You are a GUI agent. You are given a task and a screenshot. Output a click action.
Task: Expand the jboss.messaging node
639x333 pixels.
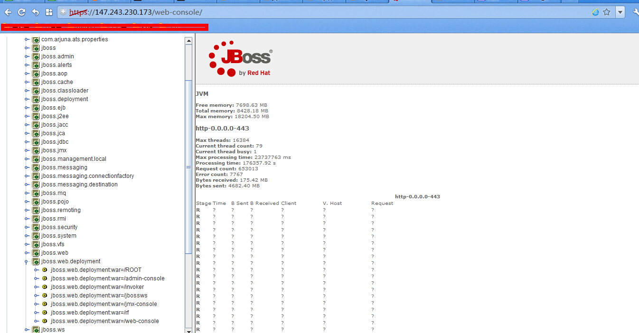(27, 167)
